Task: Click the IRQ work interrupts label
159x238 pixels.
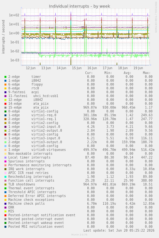Action: coord(26,169)
